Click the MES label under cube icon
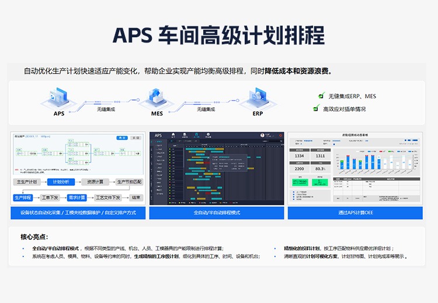 click(157, 114)
